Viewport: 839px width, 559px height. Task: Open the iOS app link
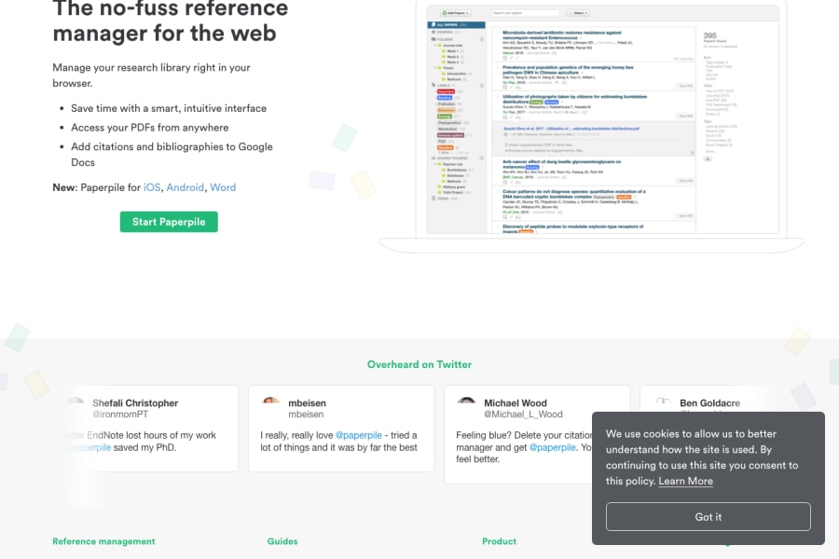tap(151, 188)
